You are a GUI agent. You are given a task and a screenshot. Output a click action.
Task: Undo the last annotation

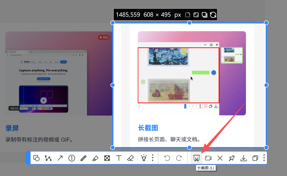(167, 158)
